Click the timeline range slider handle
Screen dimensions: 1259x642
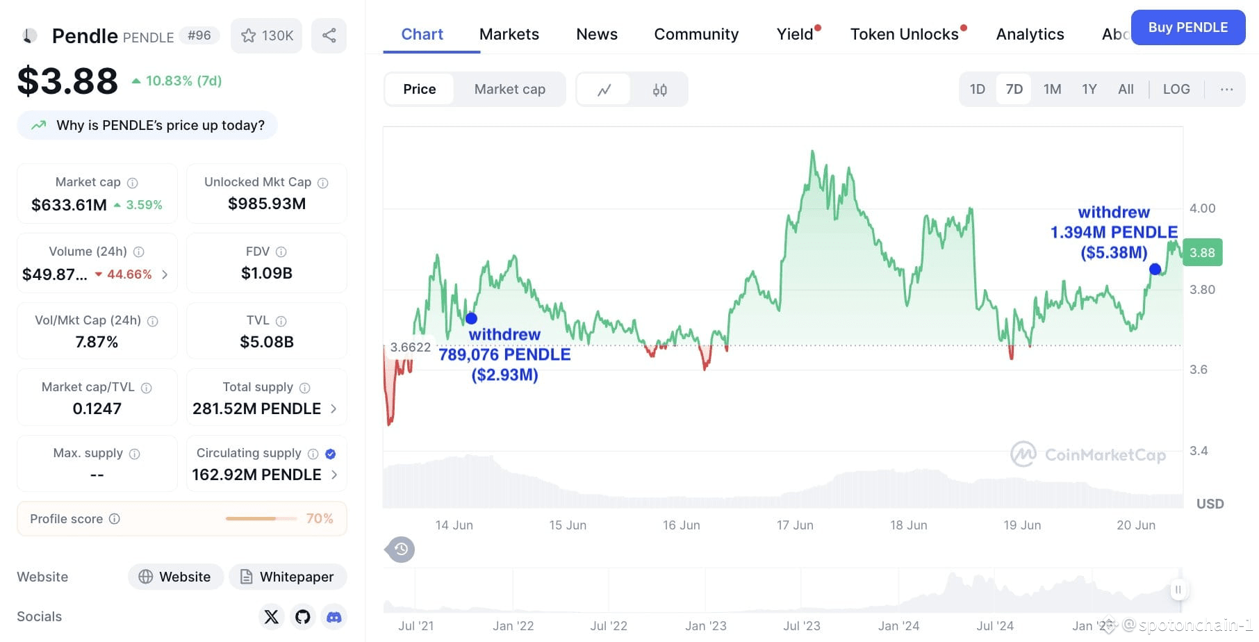coord(1178,590)
